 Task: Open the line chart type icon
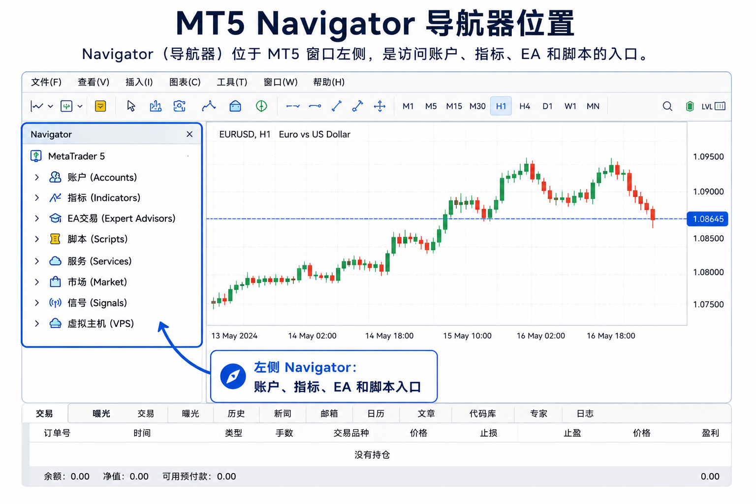[37, 106]
